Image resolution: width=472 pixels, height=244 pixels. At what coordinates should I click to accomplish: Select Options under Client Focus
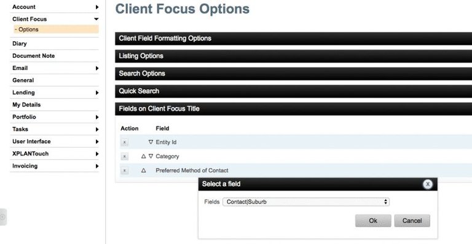click(56, 29)
